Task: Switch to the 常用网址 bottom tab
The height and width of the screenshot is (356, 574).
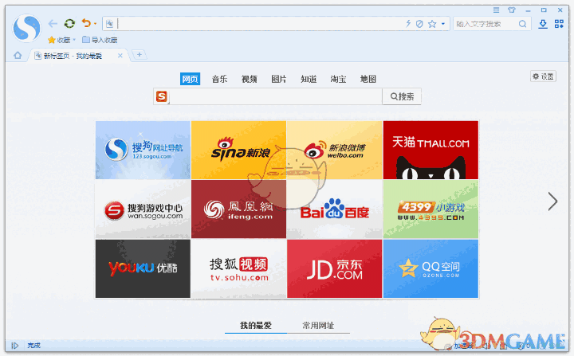Action: coord(318,325)
